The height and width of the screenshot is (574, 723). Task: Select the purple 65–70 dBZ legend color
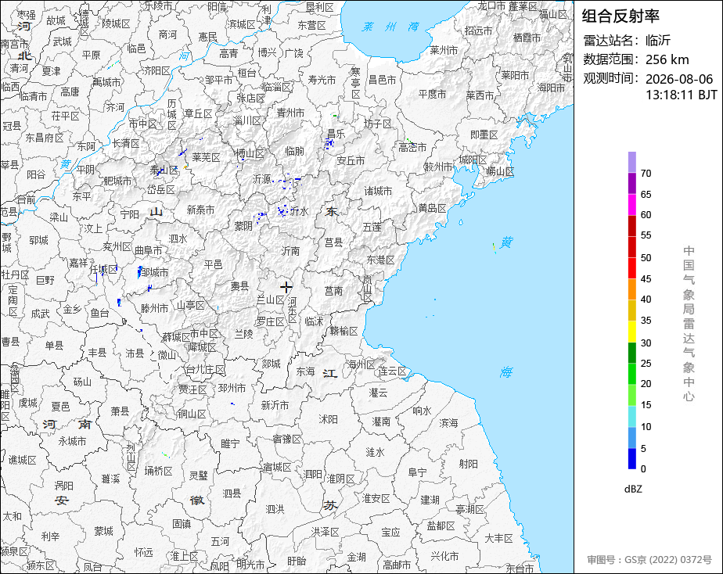point(631,183)
